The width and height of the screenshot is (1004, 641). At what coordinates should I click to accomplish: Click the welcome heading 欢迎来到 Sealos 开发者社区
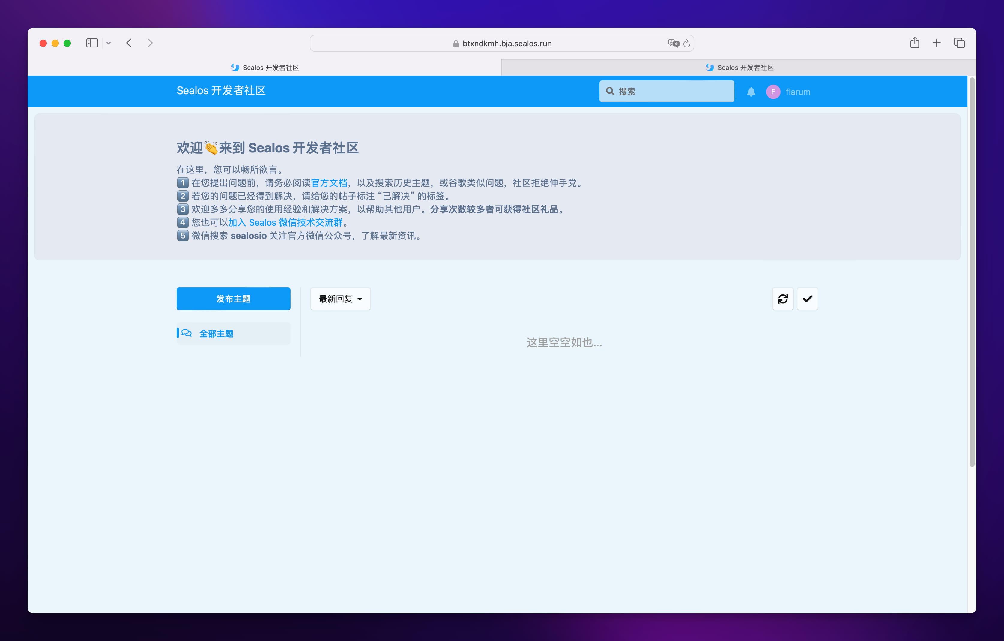pyautogui.click(x=267, y=148)
